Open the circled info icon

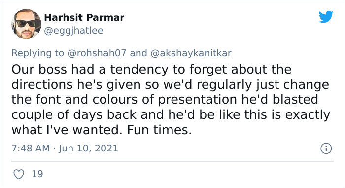click(x=326, y=149)
